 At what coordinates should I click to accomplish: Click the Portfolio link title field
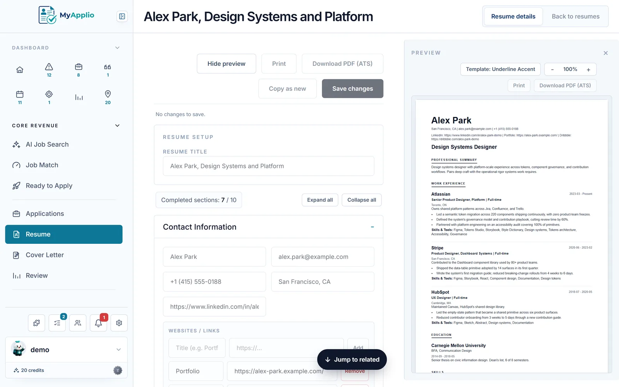click(x=196, y=371)
